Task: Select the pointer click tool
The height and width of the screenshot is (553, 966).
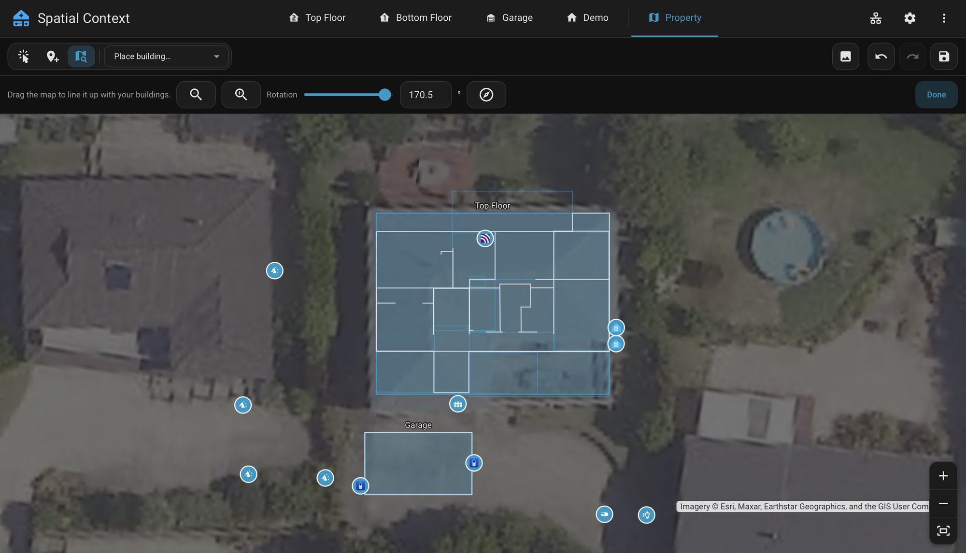Action: click(x=24, y=57)
